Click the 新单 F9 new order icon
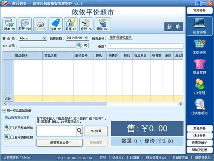Screen dimensions: 214x161 pos(9,24)
